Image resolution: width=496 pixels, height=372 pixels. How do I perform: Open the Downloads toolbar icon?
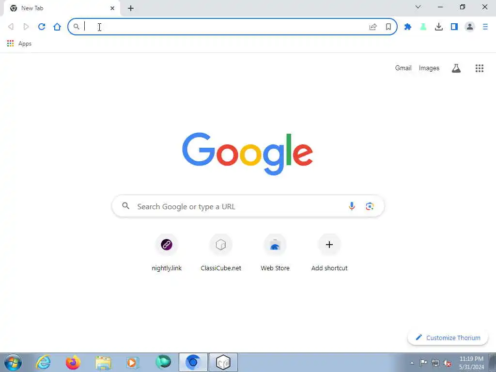[439, 27]
